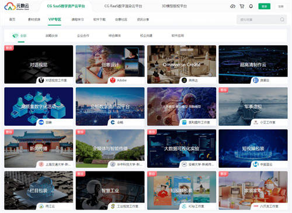Viewport: 292px width, 213px height.
Task: Click the studio logo under 对话视觉 card
Action: coord(41,80)
